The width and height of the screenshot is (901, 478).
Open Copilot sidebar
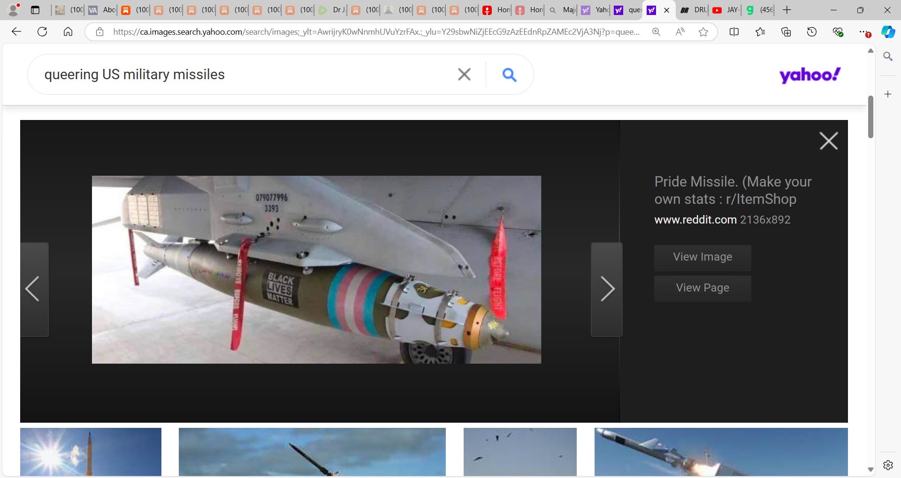click(x=888, y=32)
